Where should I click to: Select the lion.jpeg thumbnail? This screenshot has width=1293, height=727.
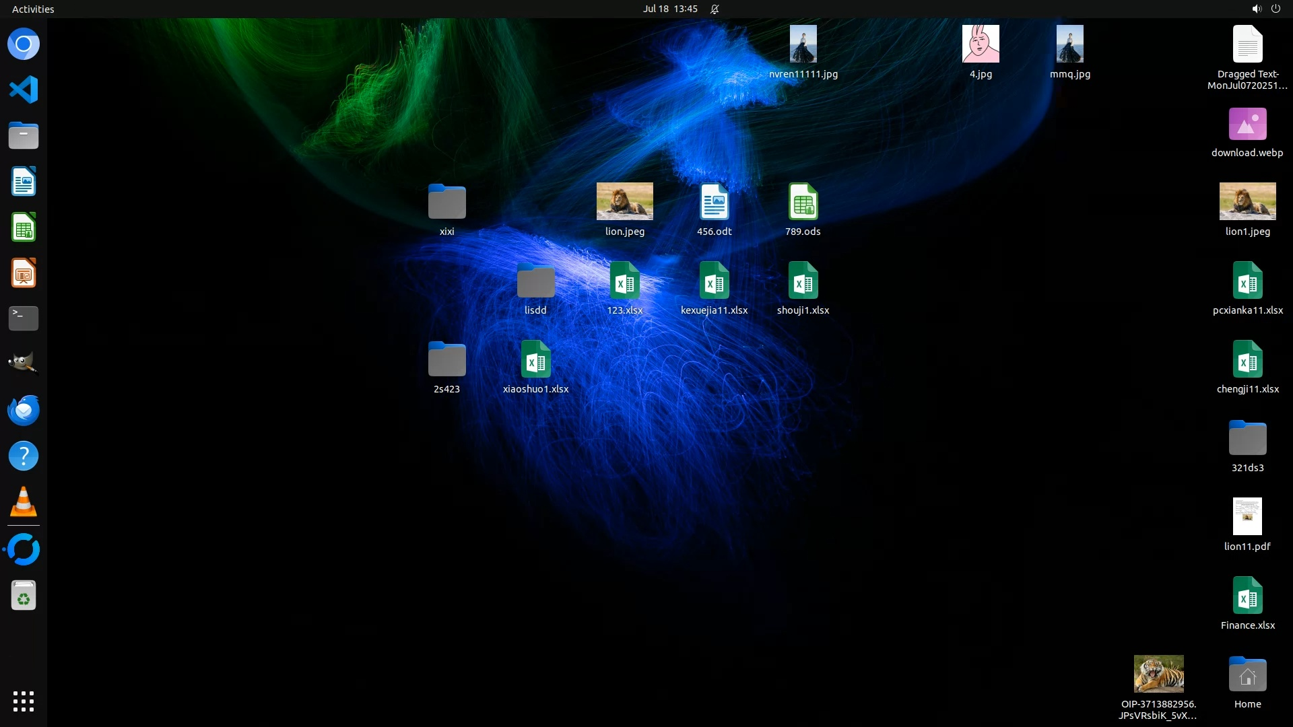pos(624,201)
